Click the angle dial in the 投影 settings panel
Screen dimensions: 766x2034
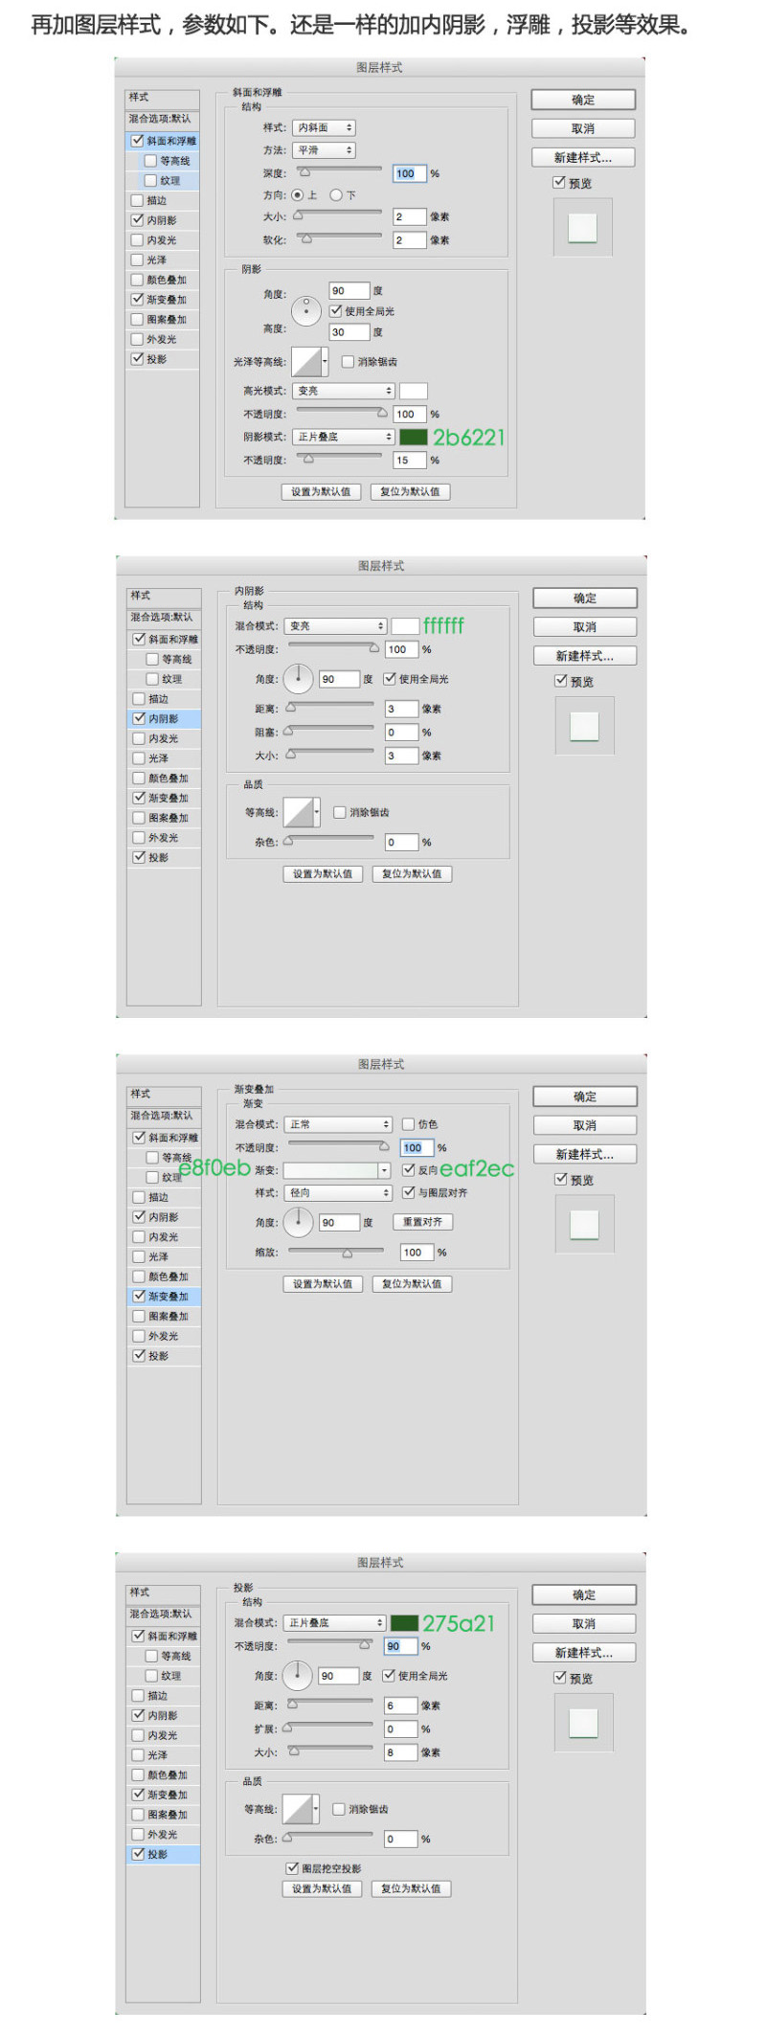tap(297, 1675)
